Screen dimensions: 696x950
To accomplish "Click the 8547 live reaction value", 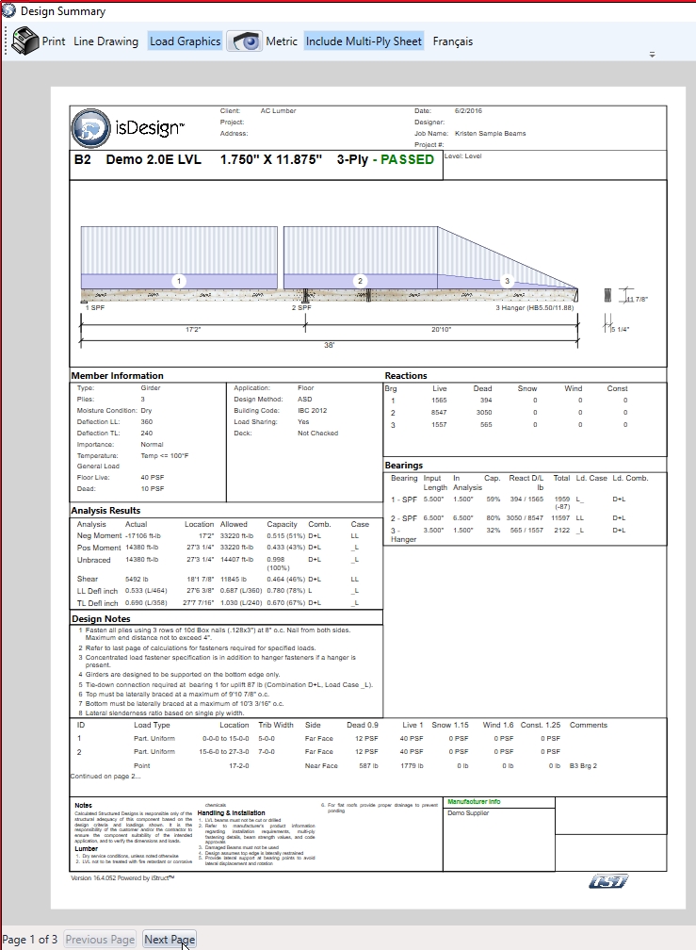I will pos(439,413).
